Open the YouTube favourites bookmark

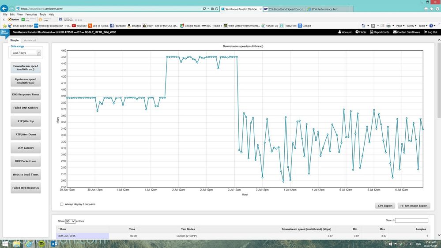(79, 26)
